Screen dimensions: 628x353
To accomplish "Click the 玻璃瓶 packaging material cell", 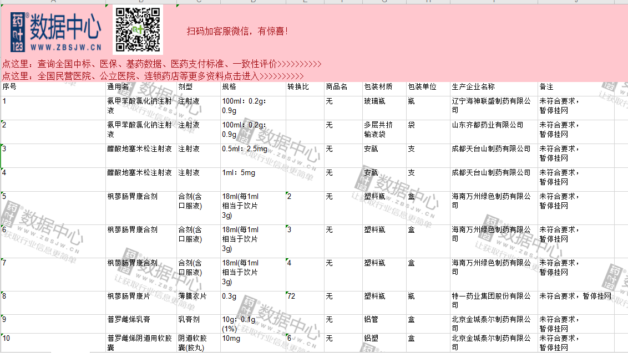I will click(384, 108).
